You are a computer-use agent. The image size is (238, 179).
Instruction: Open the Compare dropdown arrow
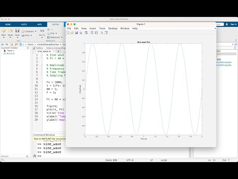click(x=36, y=31)
